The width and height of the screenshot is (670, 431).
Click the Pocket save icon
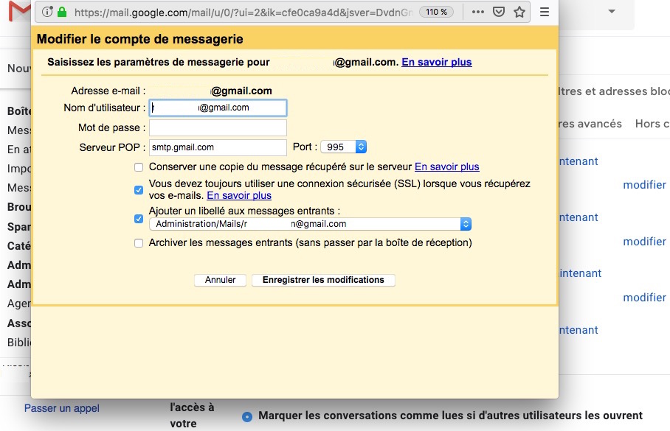tap(499, 12)
